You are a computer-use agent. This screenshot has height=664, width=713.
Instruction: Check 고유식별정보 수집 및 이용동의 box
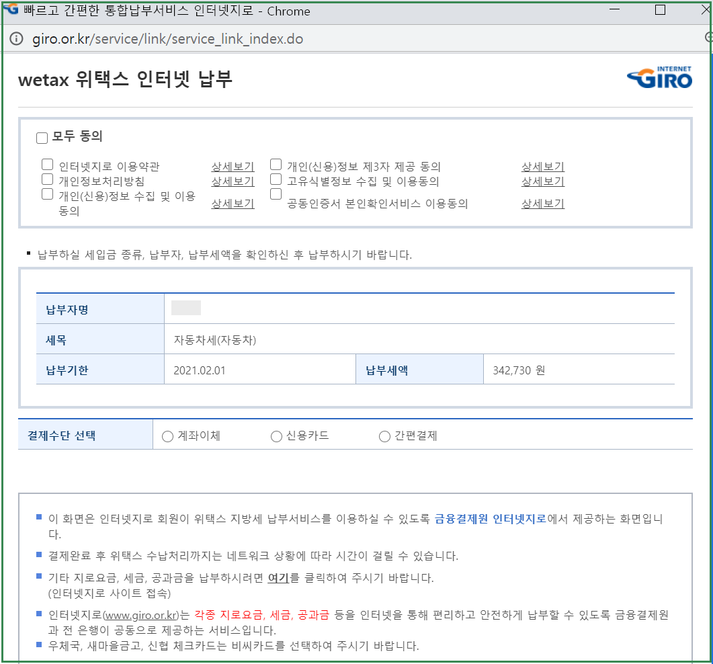click(276, 179)
